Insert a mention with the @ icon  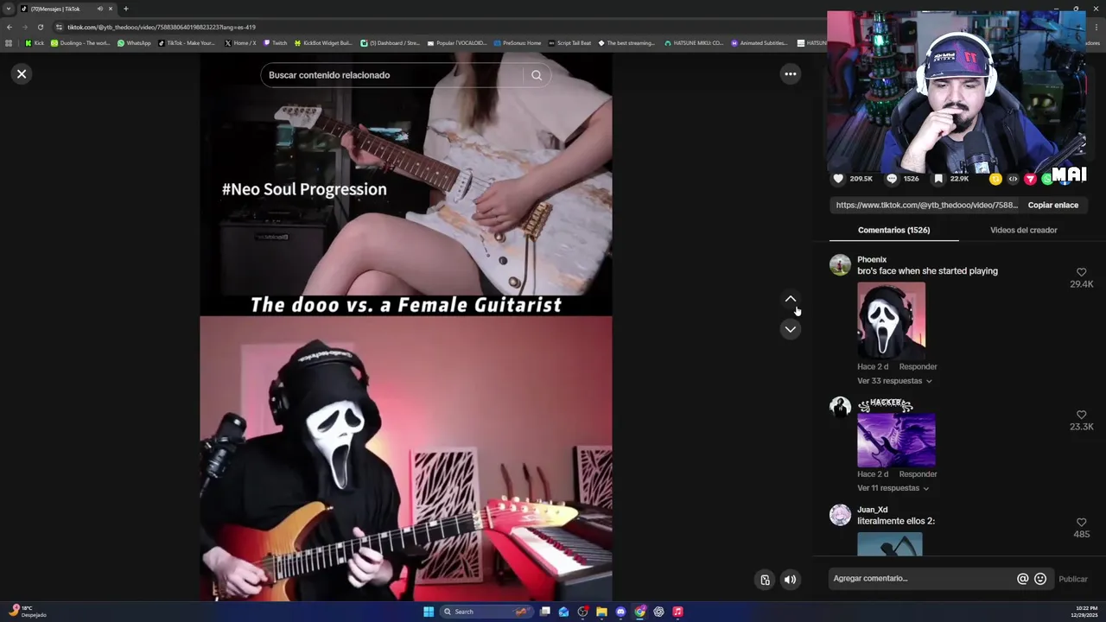[1022, 579]
